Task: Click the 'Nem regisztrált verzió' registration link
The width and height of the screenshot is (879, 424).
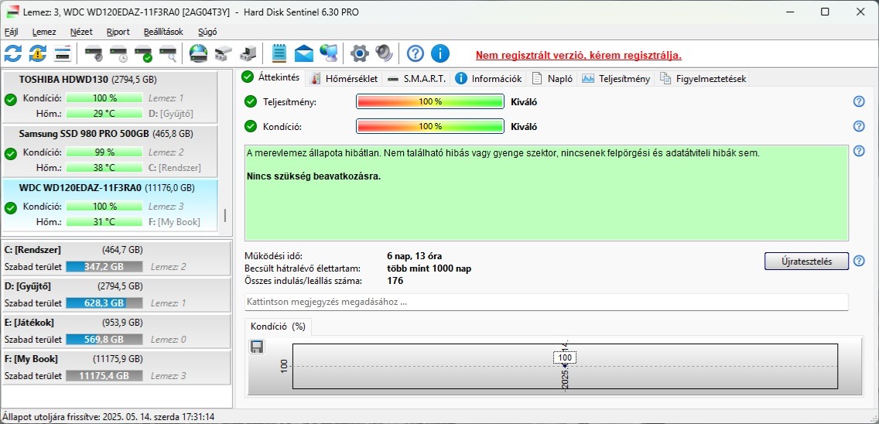Action: pyautogui.click(x=579, y=56)
